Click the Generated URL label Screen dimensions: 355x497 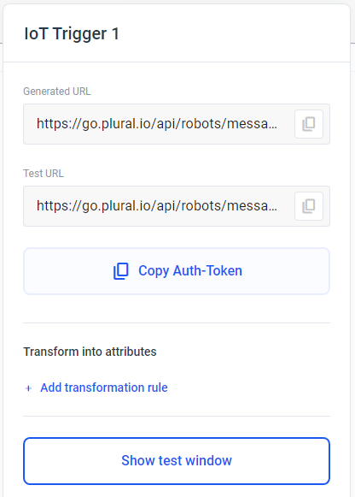(57, 92)
